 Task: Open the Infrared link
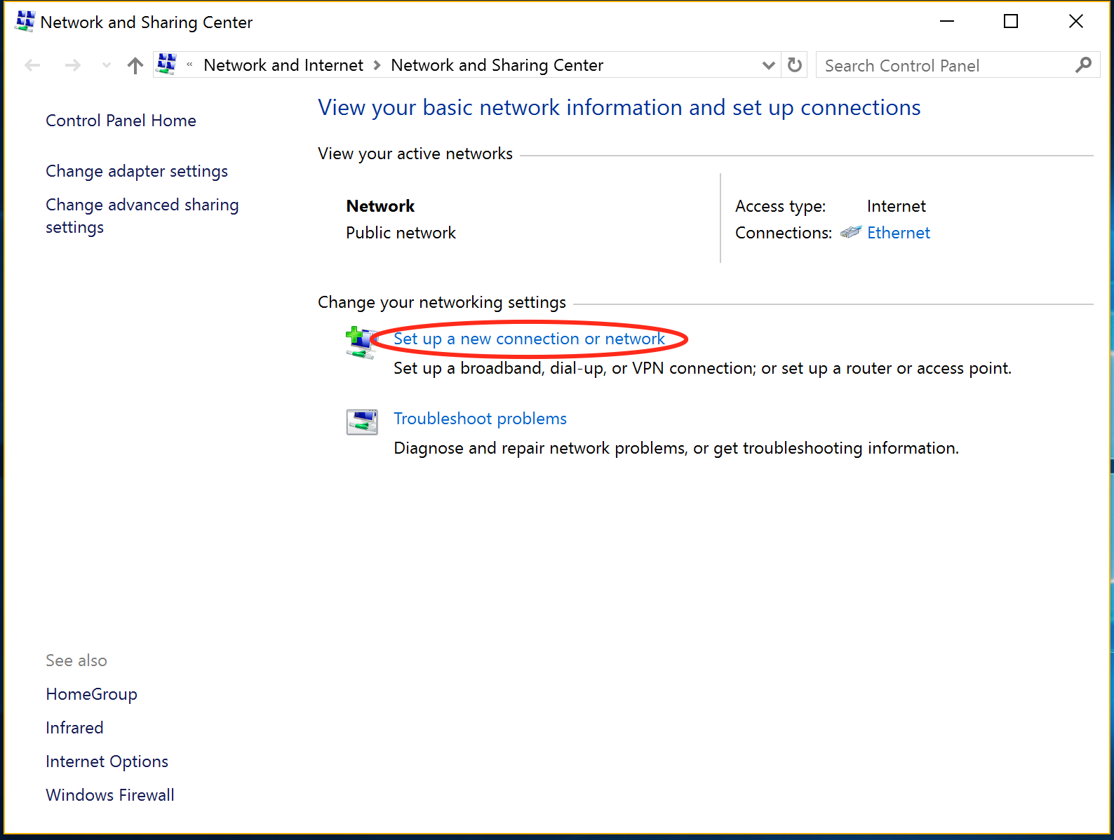point(74,728)
